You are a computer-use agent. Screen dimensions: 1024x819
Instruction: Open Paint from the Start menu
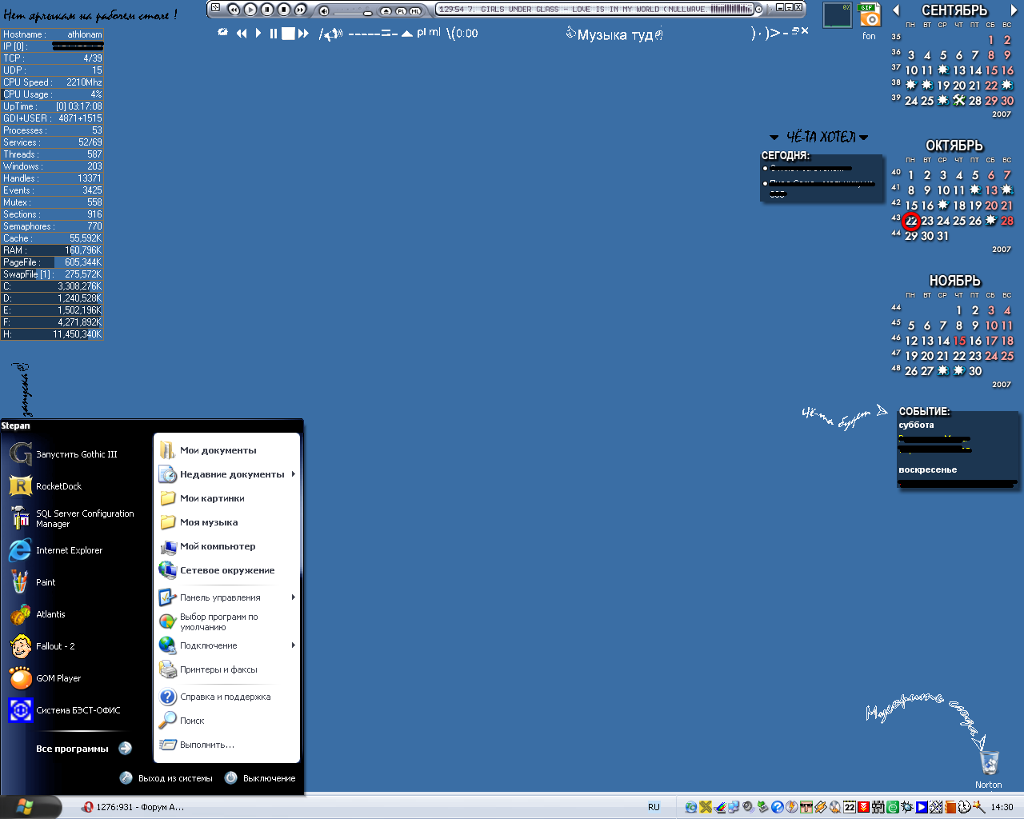tap(46, 582)
